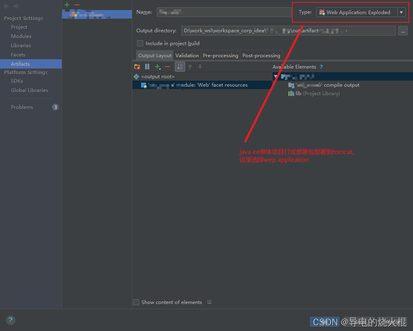Add copy of element with green plus
Image resolution: width=413 pixels, height=331 pixels.
[158, 67]
